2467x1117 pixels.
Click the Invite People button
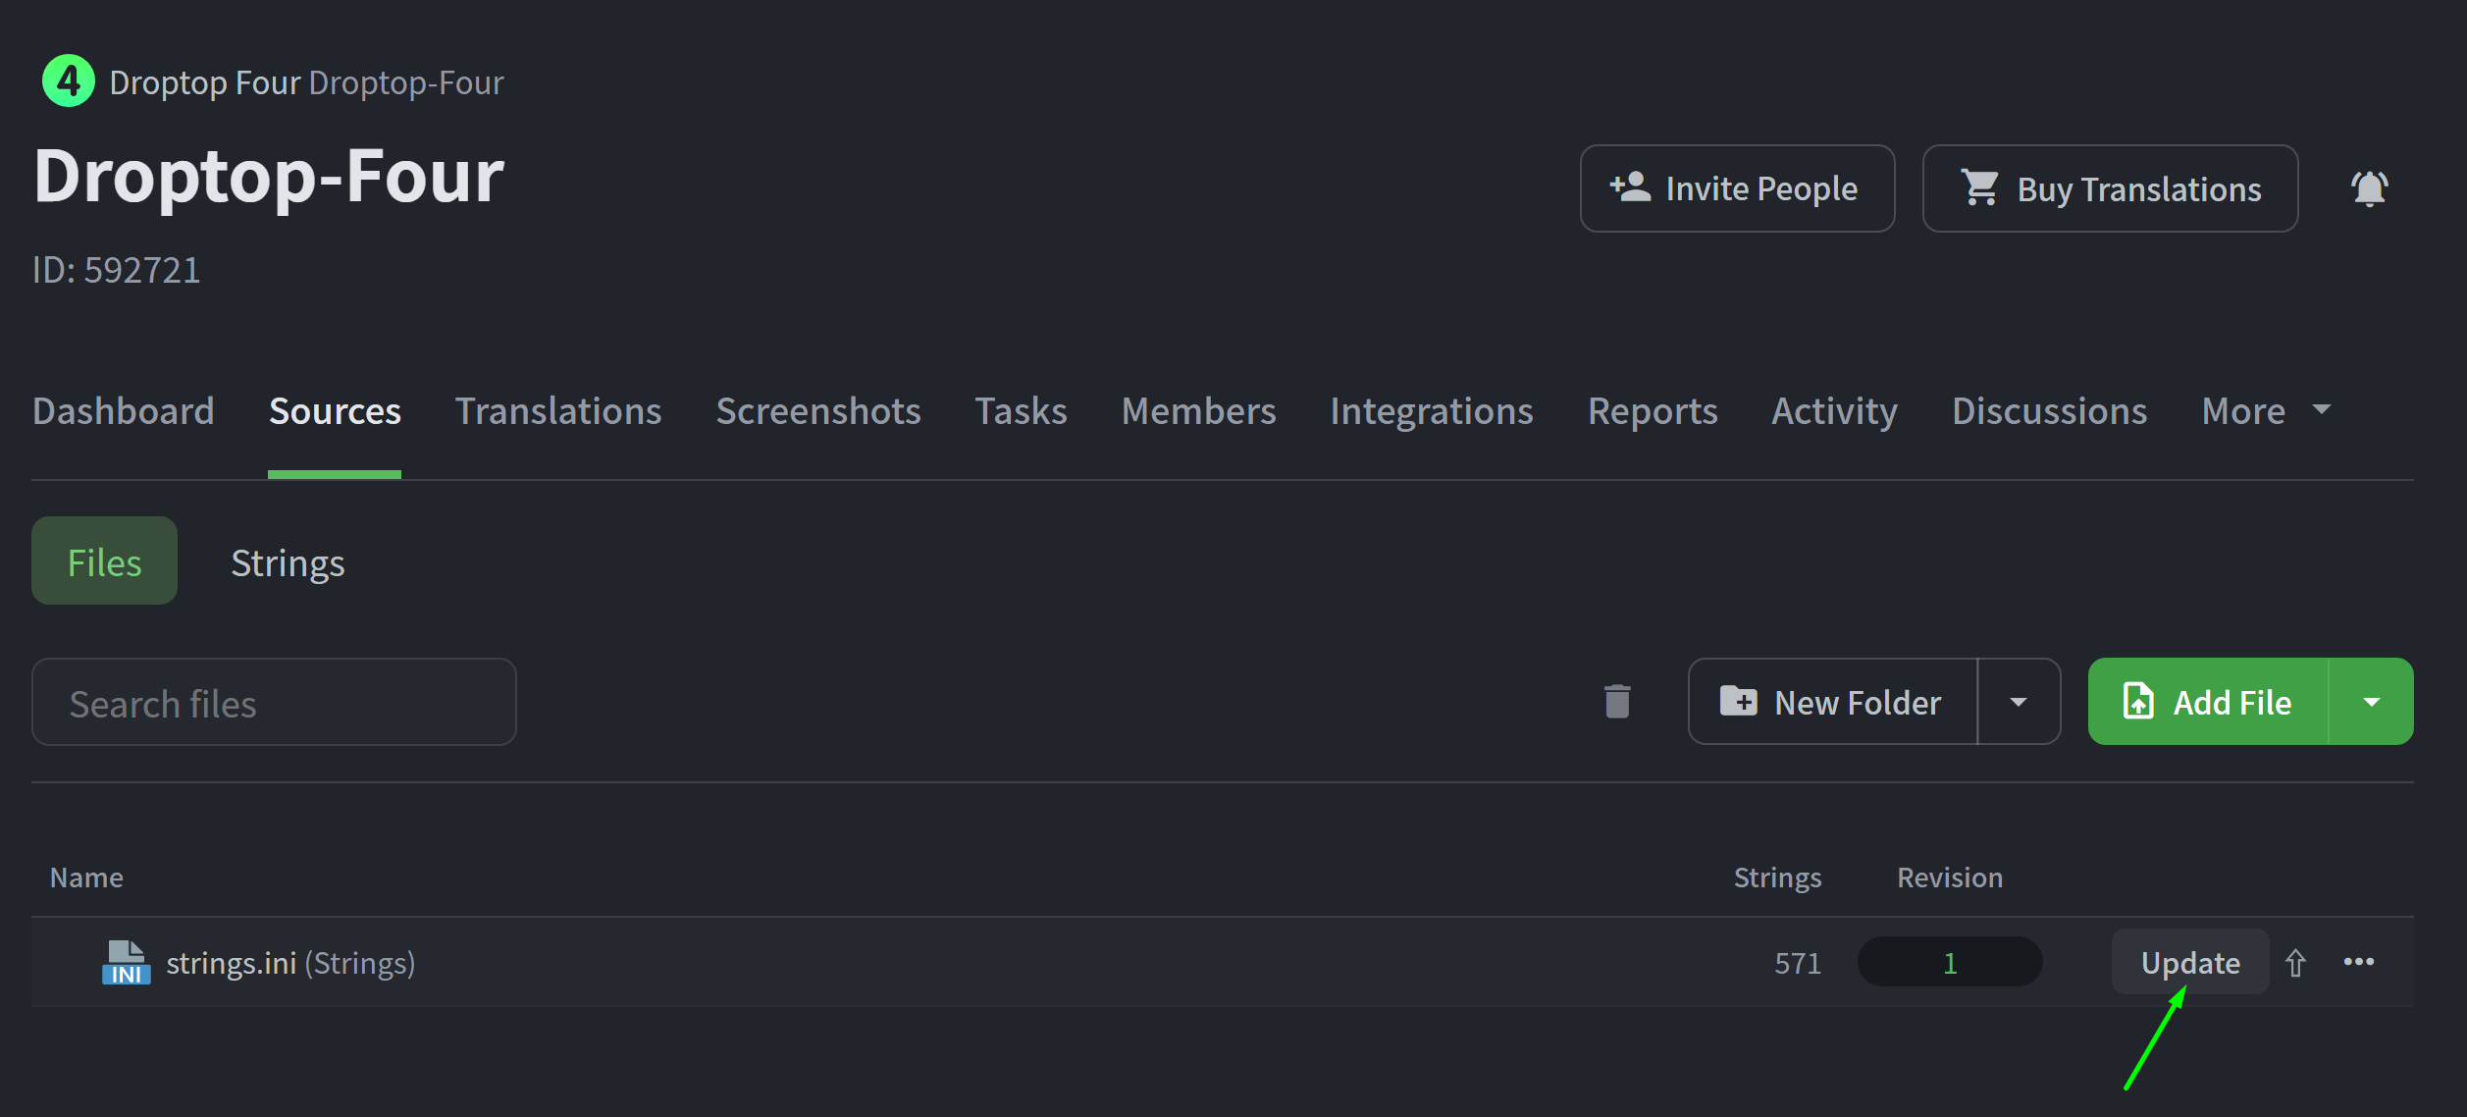(x=1737, y=188)
